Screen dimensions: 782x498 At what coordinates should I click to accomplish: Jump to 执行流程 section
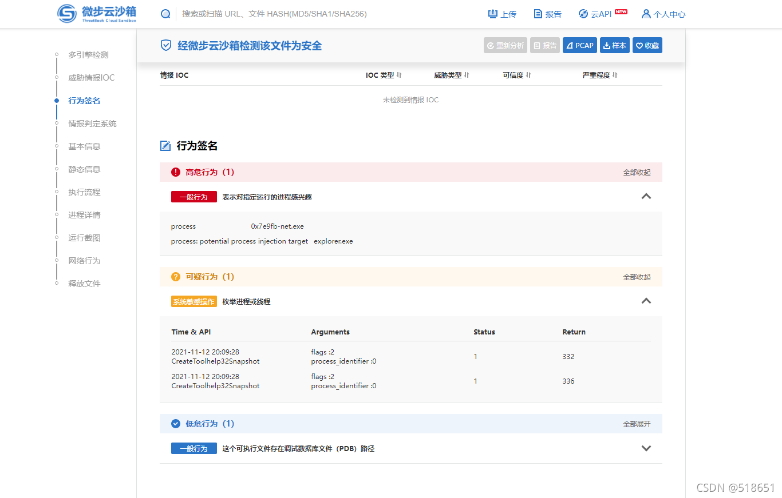[x=84, y=192]
